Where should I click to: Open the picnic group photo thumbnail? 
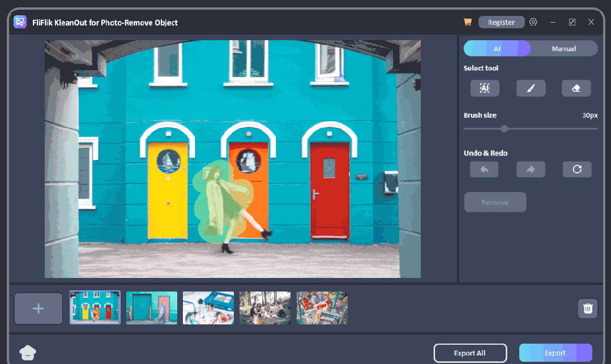click(x=265, y=308)
